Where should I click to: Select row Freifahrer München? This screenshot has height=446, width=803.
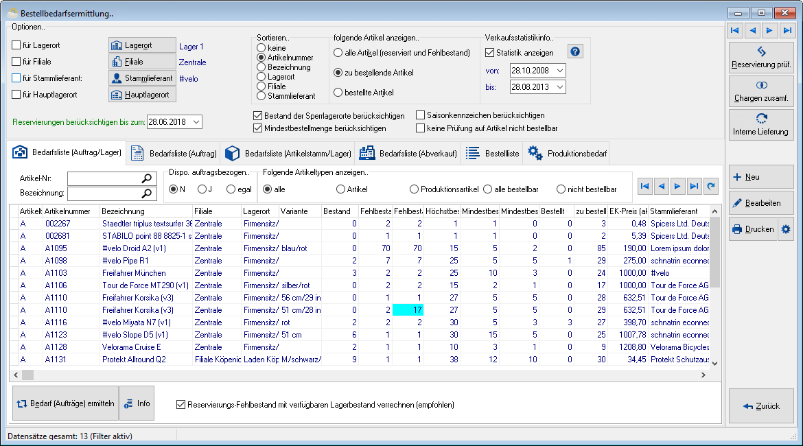360,273
